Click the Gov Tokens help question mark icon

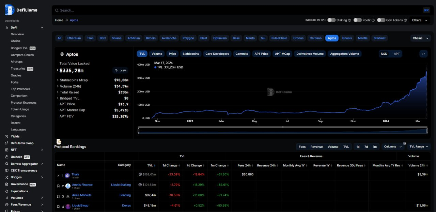coord(405,20)
